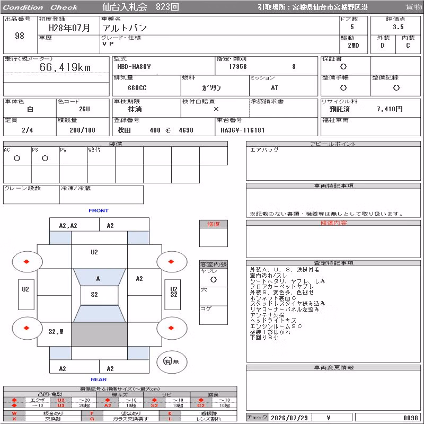Viewport: 424px width, 424px height.
Task: Click the red W legend marker
Action: [x=14, y=413]
